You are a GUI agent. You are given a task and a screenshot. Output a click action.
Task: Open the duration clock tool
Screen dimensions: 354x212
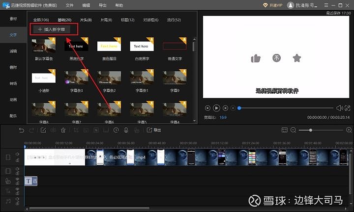click(116, 130)
